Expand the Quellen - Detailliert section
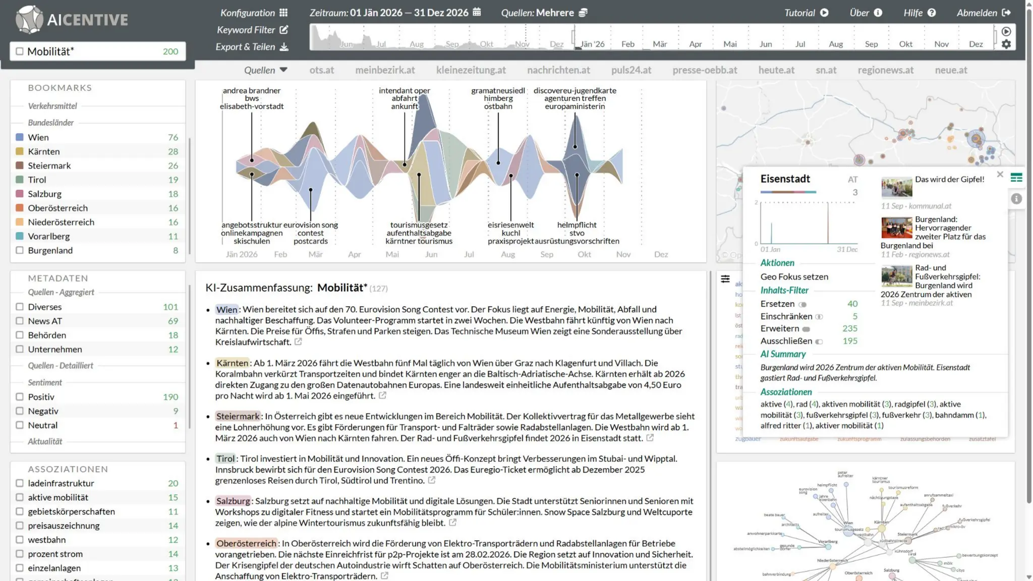The height and width of the screenshot is (581, 1033). pos(61,366)
